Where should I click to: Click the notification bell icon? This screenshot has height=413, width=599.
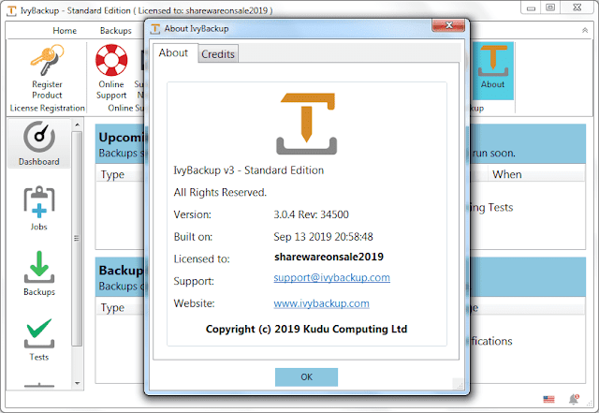(x=574, y=399)
